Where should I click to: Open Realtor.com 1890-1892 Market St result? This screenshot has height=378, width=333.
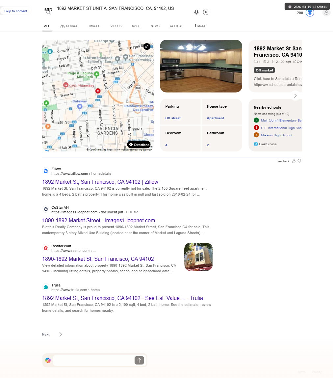(x=98, y=259)
